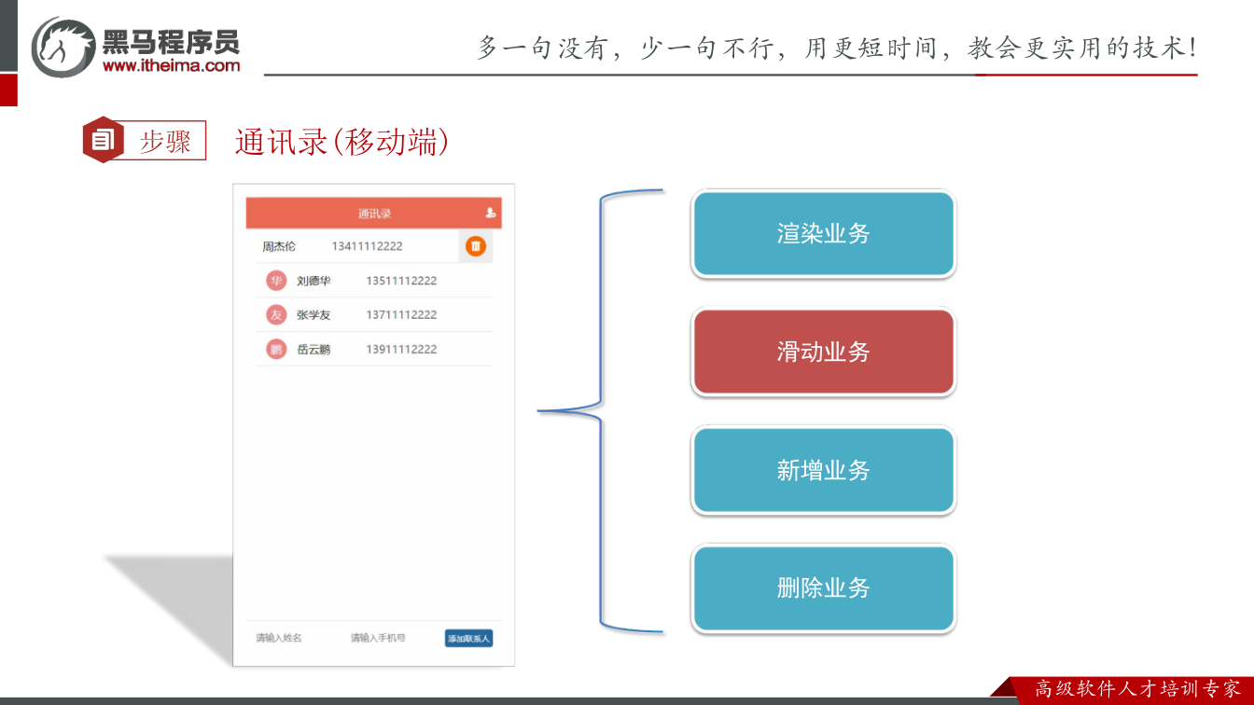Select the 新增业务 box

[824, 470]
